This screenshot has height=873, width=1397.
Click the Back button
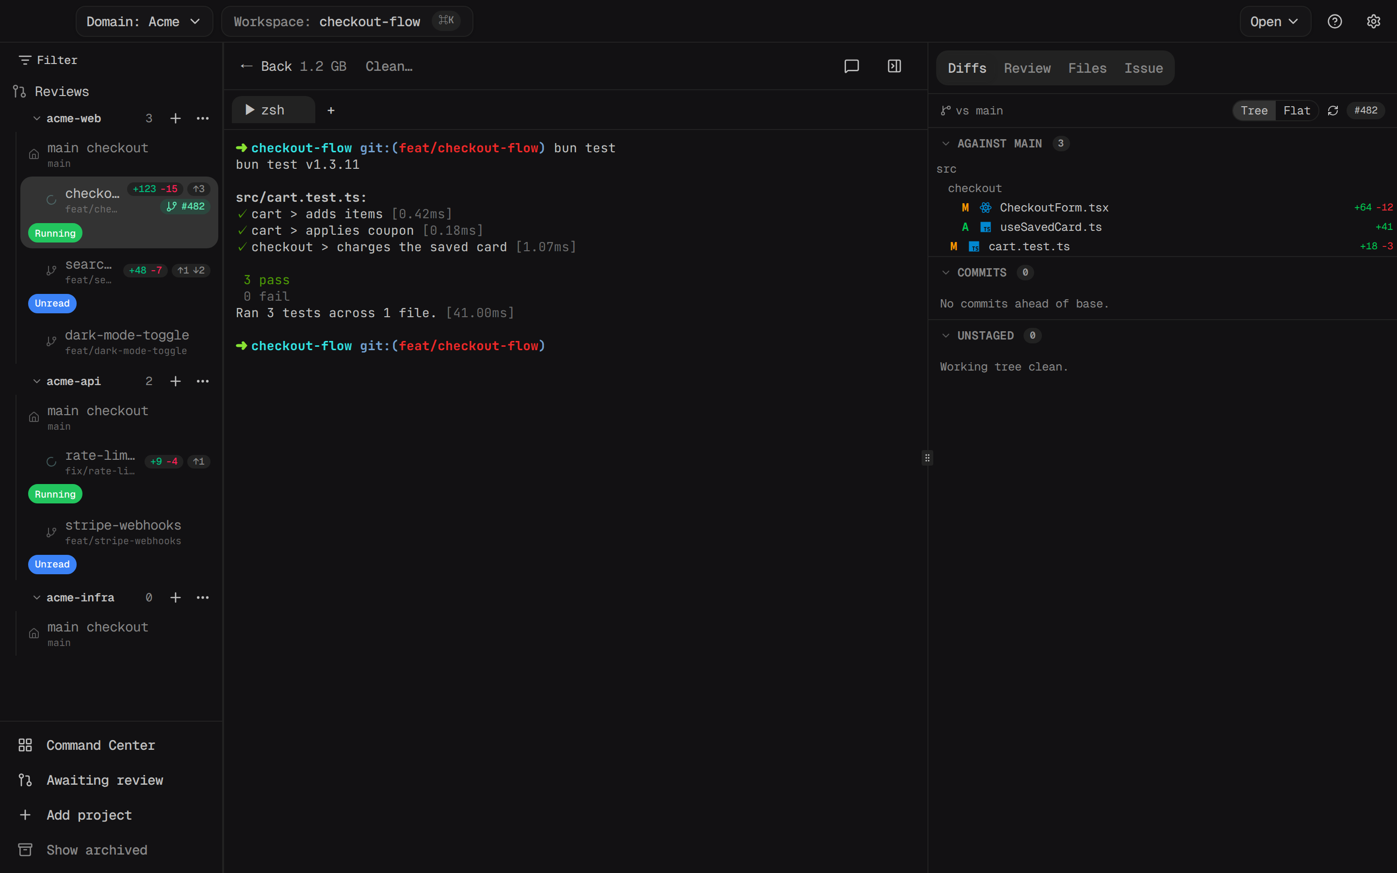(x=266, y=66)
